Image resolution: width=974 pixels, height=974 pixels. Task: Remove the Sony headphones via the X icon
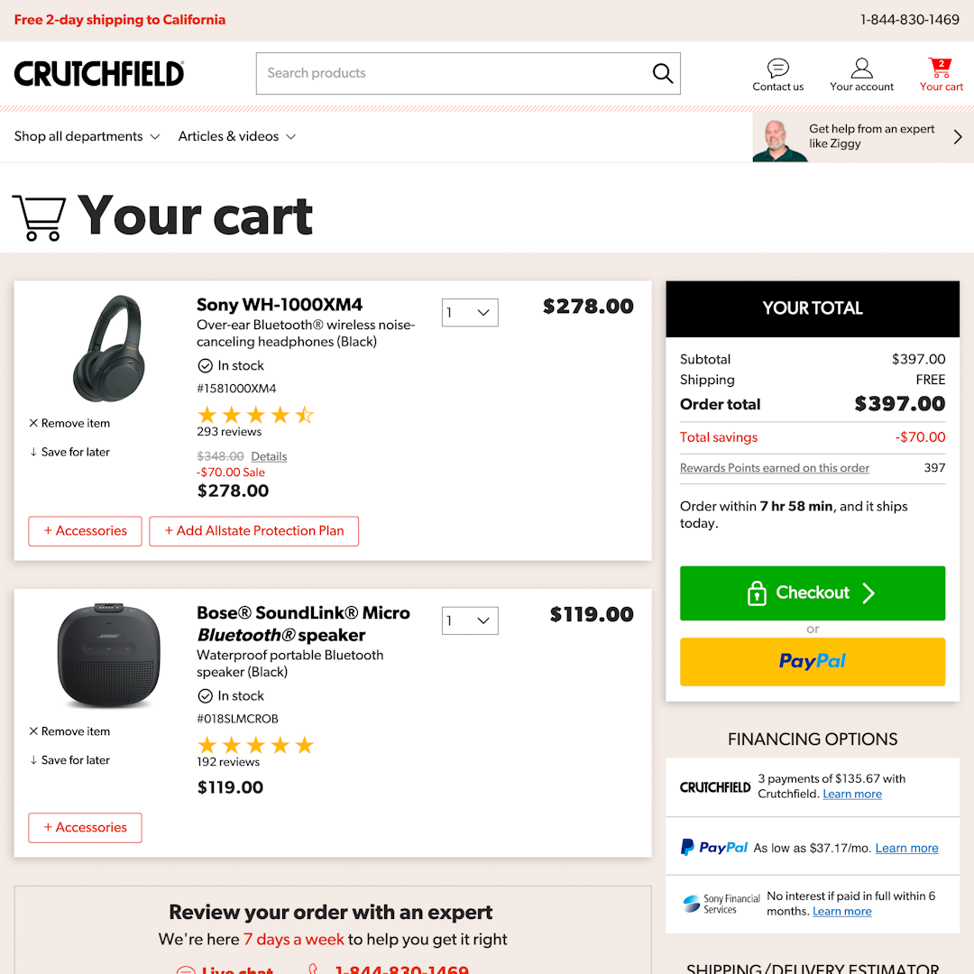tap(32, 422)
